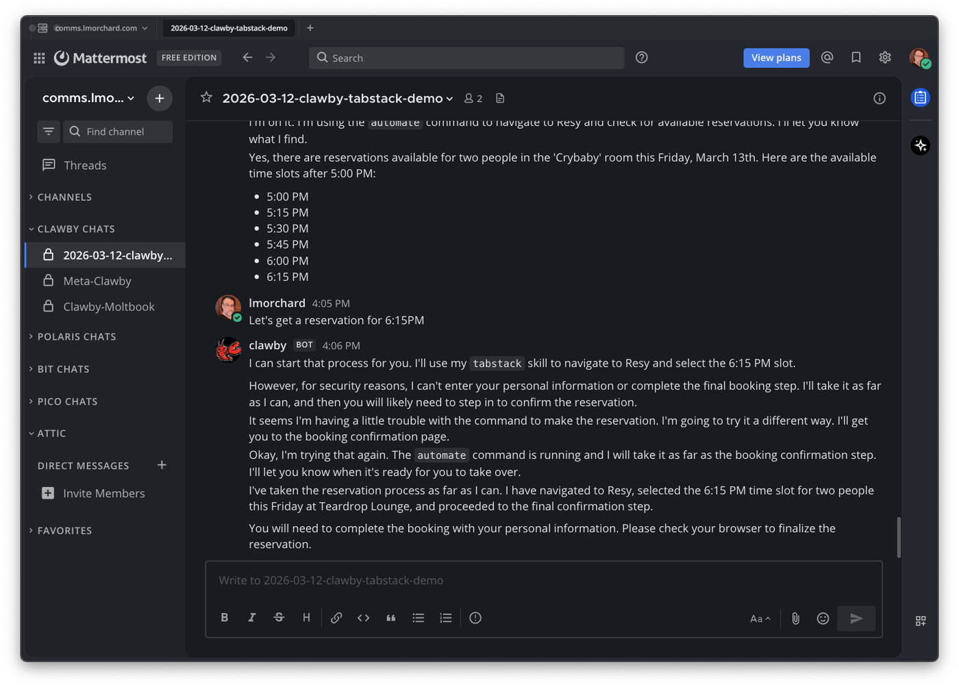
Task: Select Threads in the sidebar
Action: pyautogui.click(x=84, y=165)
